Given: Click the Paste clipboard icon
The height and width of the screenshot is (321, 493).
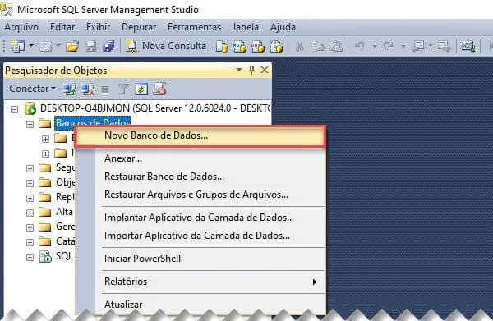Looking at the screenshot, I should pyautogui.click(x=336, y=46).
